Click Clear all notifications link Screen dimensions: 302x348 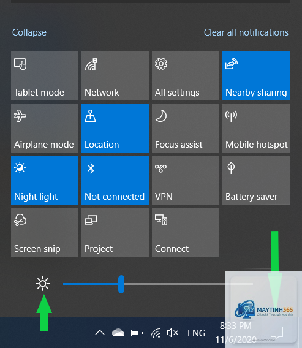tap(246, 32)
